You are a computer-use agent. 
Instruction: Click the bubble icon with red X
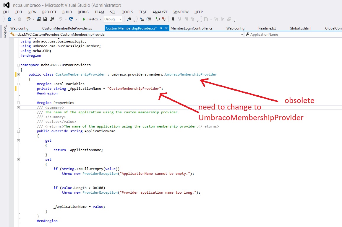(x=164, y=19)
